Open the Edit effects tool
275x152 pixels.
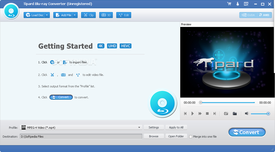(124, 15)
